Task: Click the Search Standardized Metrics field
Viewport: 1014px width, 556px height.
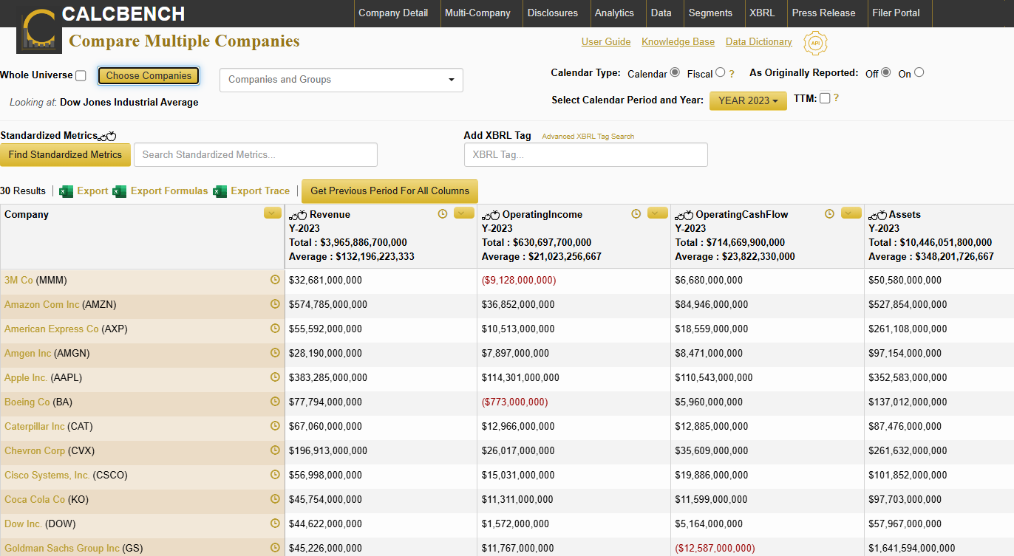Action: (x=255, y=155)
